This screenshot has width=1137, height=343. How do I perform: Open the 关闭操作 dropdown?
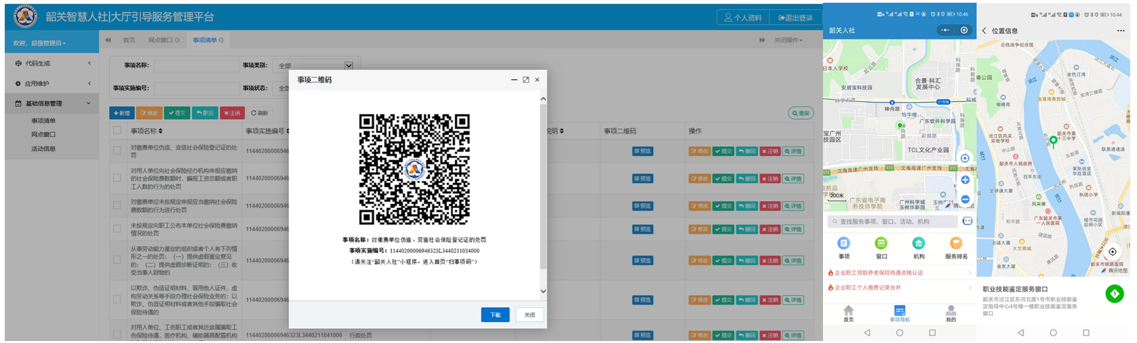[x=788, y=41]
